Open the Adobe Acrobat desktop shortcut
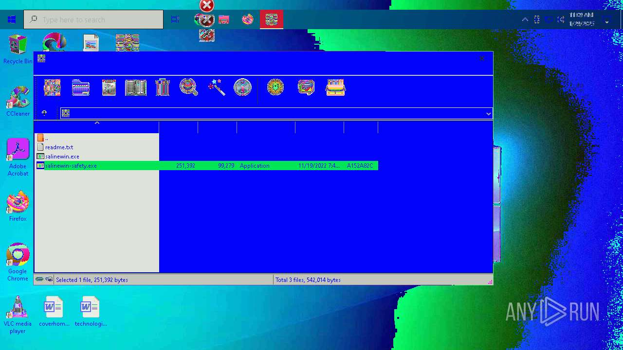623x350 pixels. (18, 157)
